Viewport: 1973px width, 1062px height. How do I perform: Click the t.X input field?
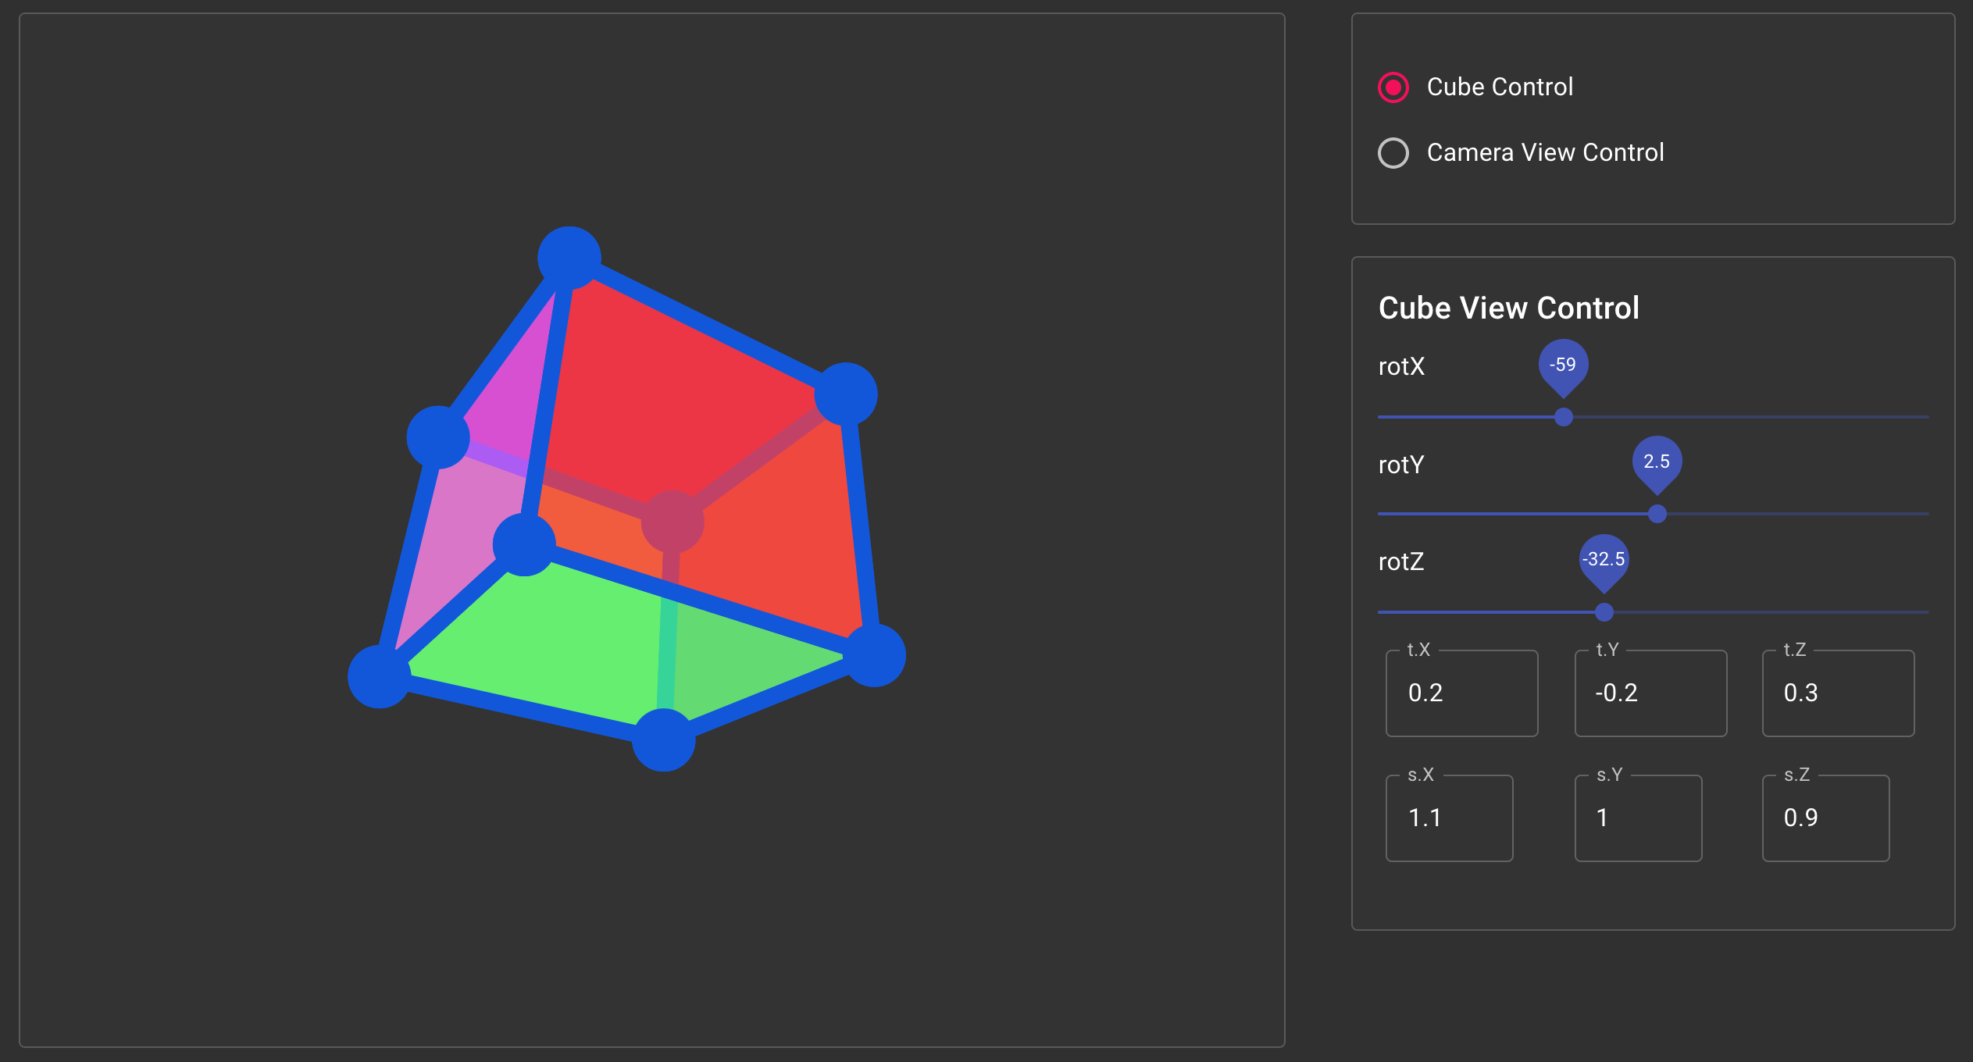point(1461,693)
